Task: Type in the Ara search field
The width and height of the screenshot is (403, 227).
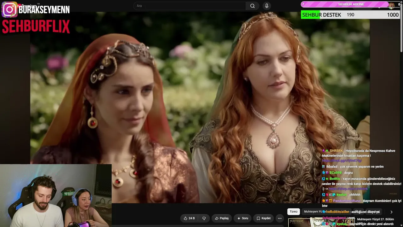Action: pyautogui.click(x=190, y=6)
